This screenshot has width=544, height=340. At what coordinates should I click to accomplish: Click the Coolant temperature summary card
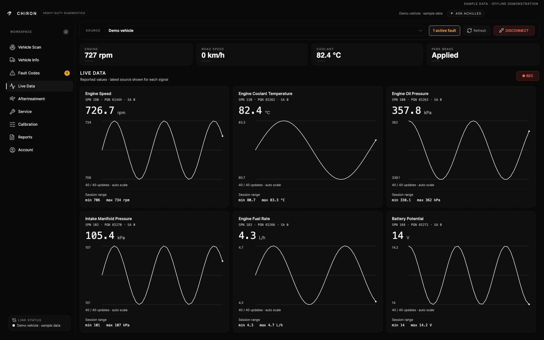click(x=367, y=54)
